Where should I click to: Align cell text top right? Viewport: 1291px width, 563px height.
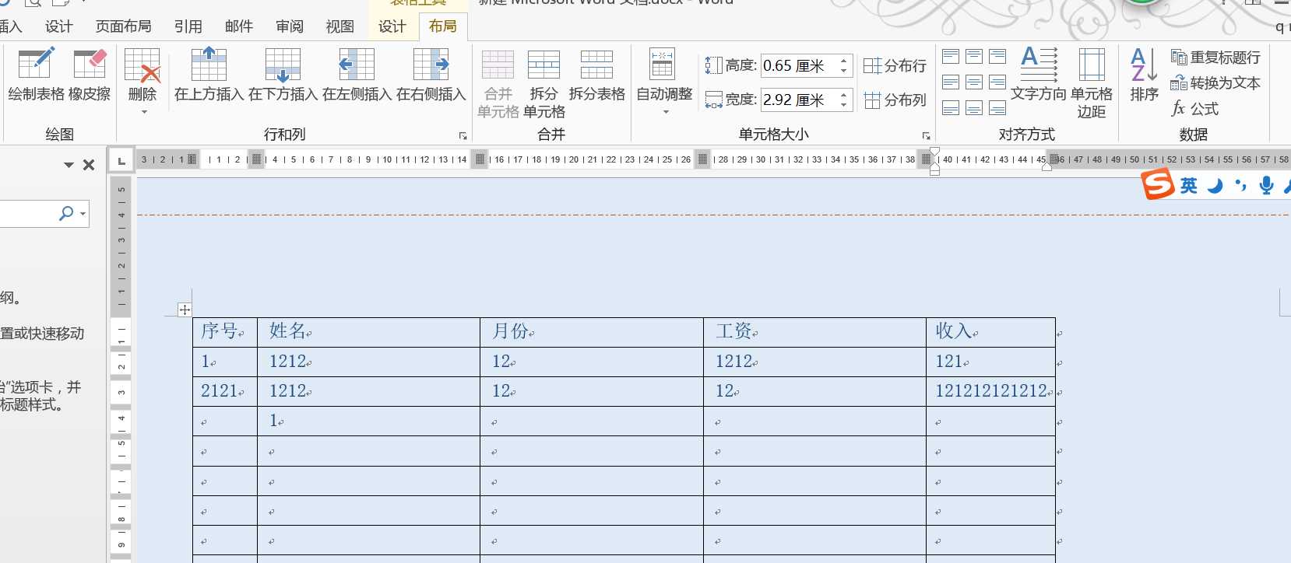997,56
